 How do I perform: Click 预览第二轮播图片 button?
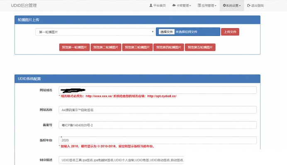click(x=106, y=47)
